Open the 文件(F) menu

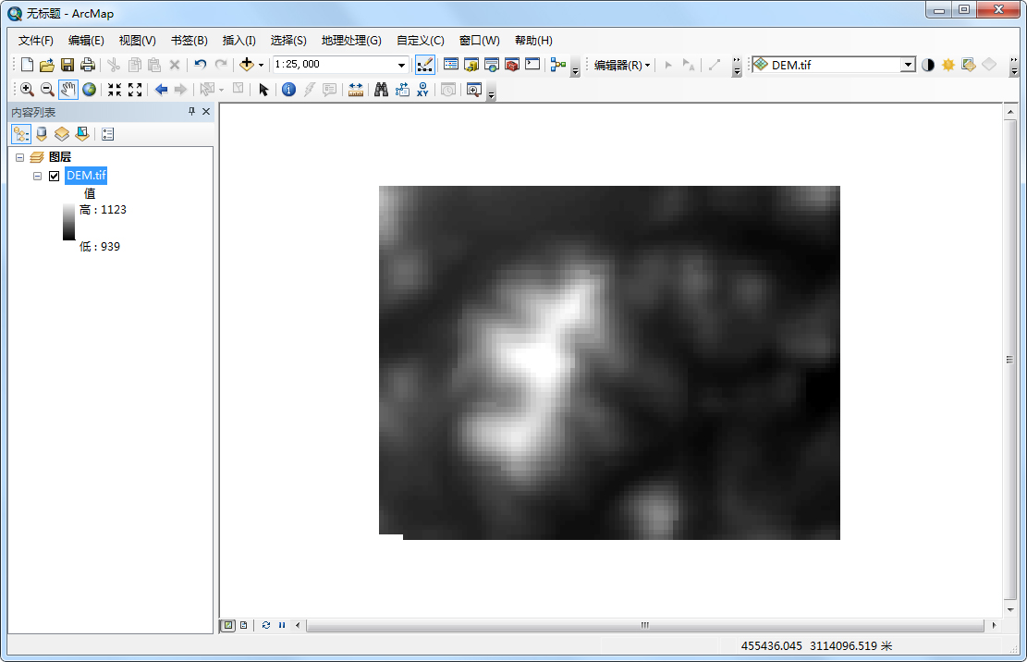35,41
